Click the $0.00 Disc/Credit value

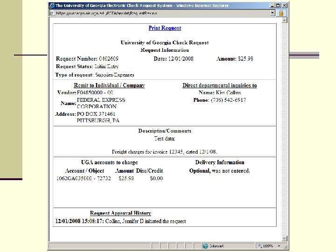tap(156, 178)
